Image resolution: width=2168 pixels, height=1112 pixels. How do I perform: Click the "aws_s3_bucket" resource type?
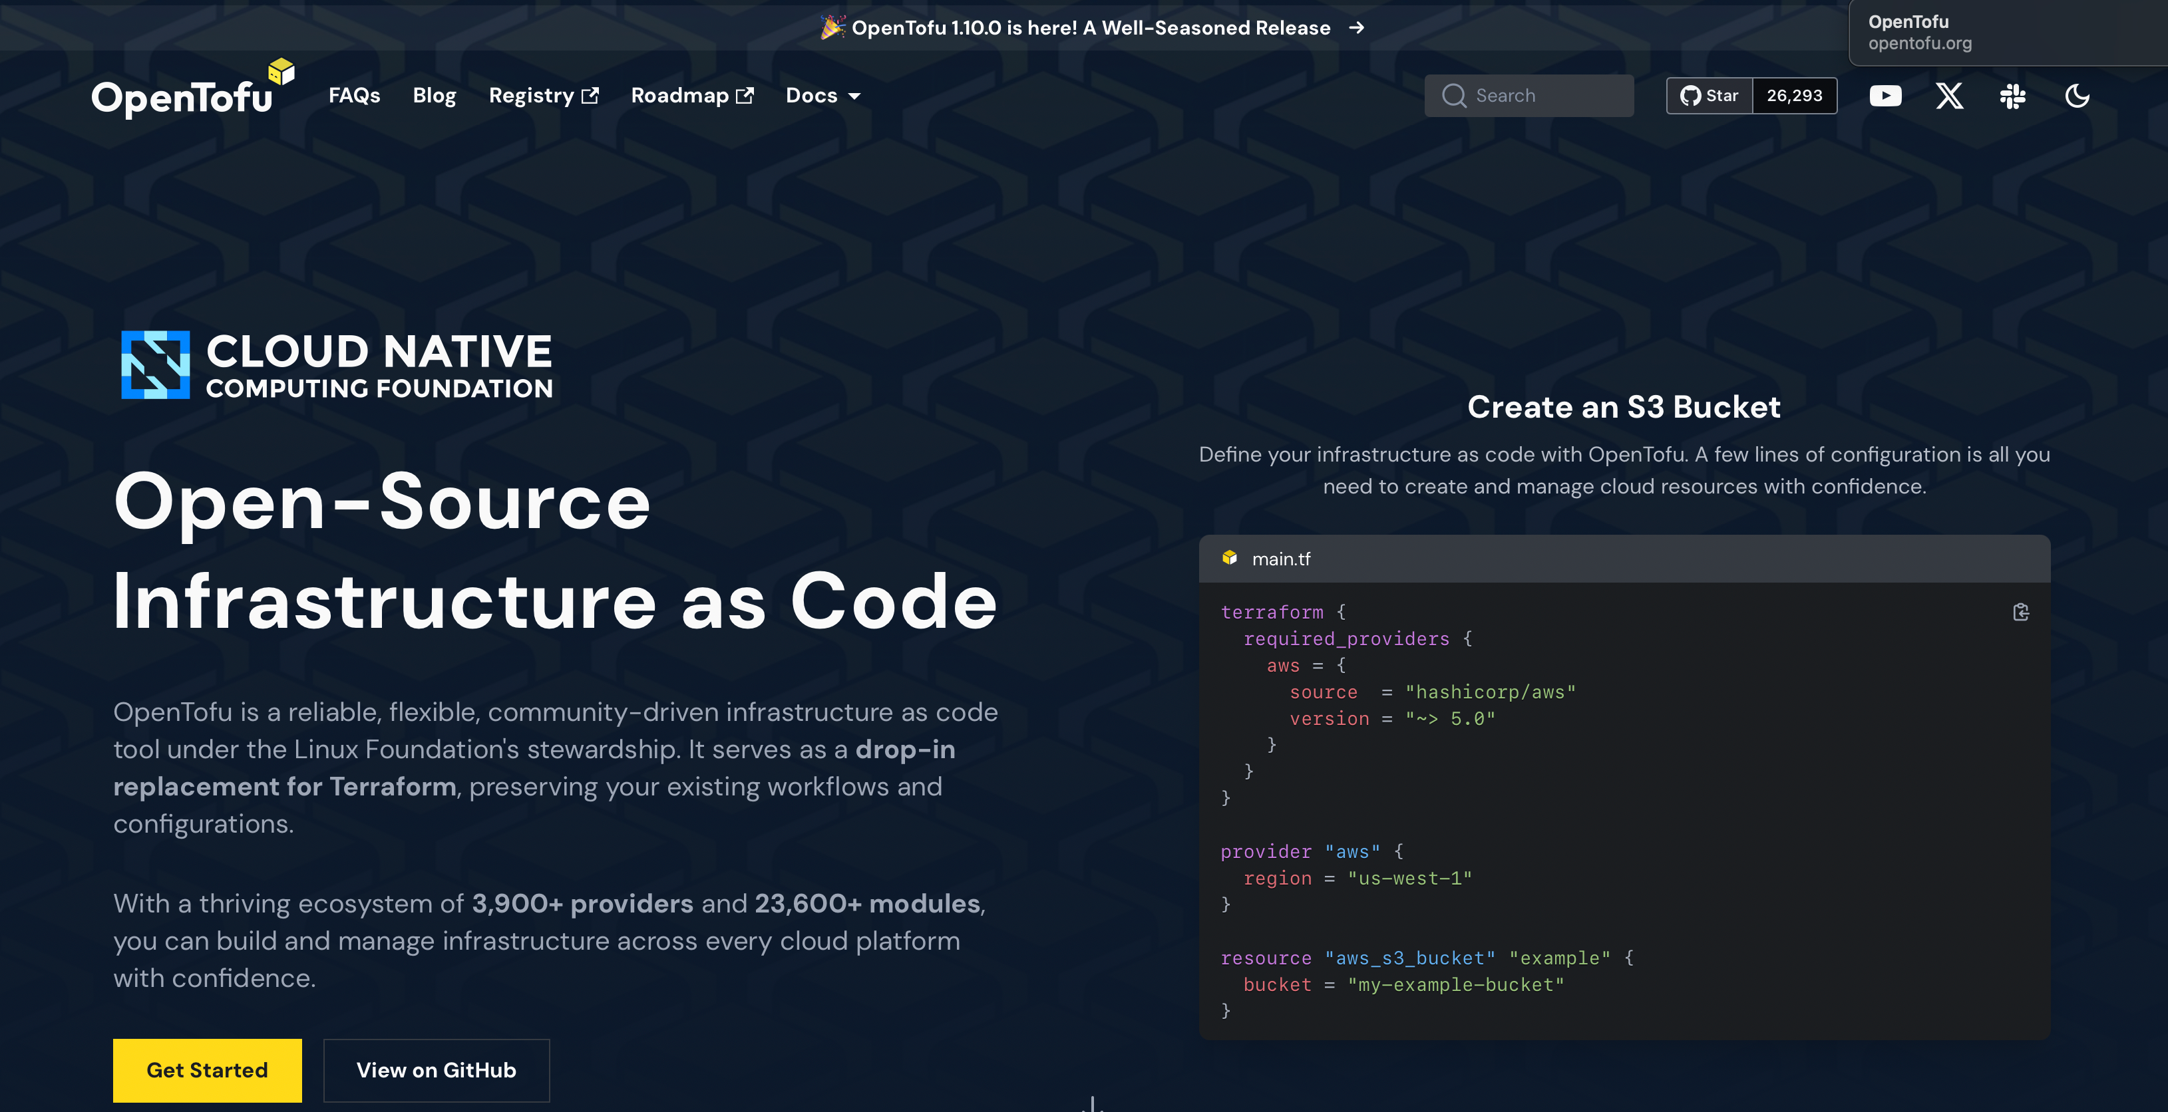pos(1411,958)
